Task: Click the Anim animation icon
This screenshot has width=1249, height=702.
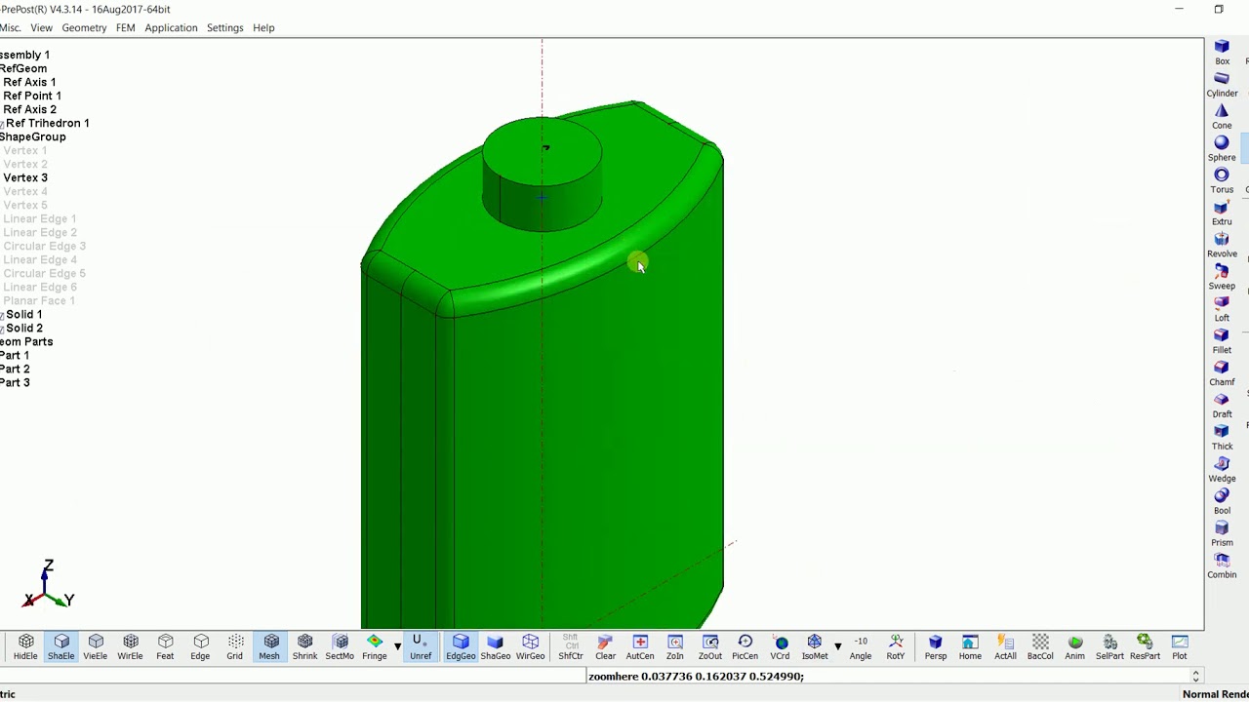Action: pos(1075,647)
